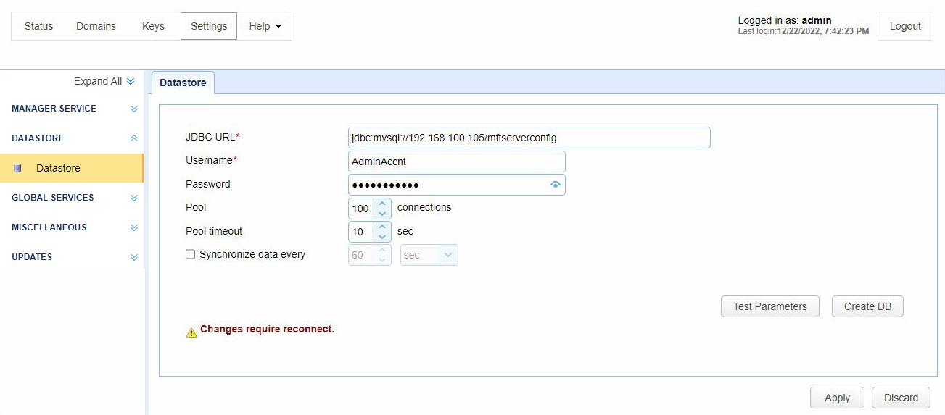The image size is (945, 415).
Task: Open the Keys page
Action: pos(153,26)
